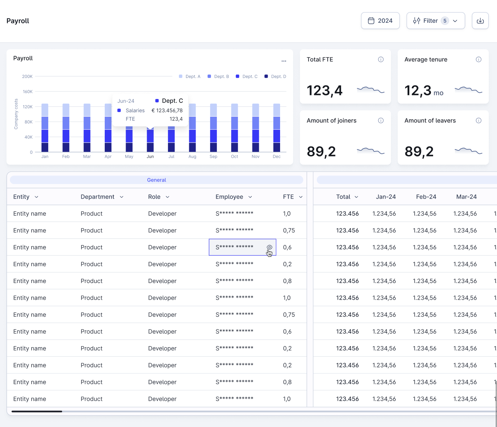Toggle Dept. A in the chart legend
Viewport: 497px width, 427px height.
point(190,77)
